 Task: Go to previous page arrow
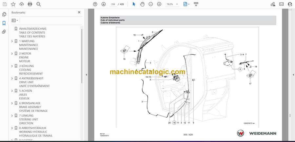point(95,4)
